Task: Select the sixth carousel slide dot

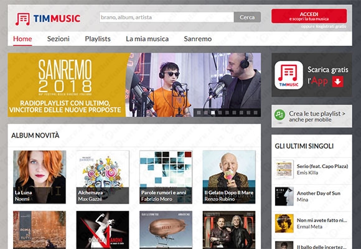Action: pyautogui.click(x=235, y=113)
